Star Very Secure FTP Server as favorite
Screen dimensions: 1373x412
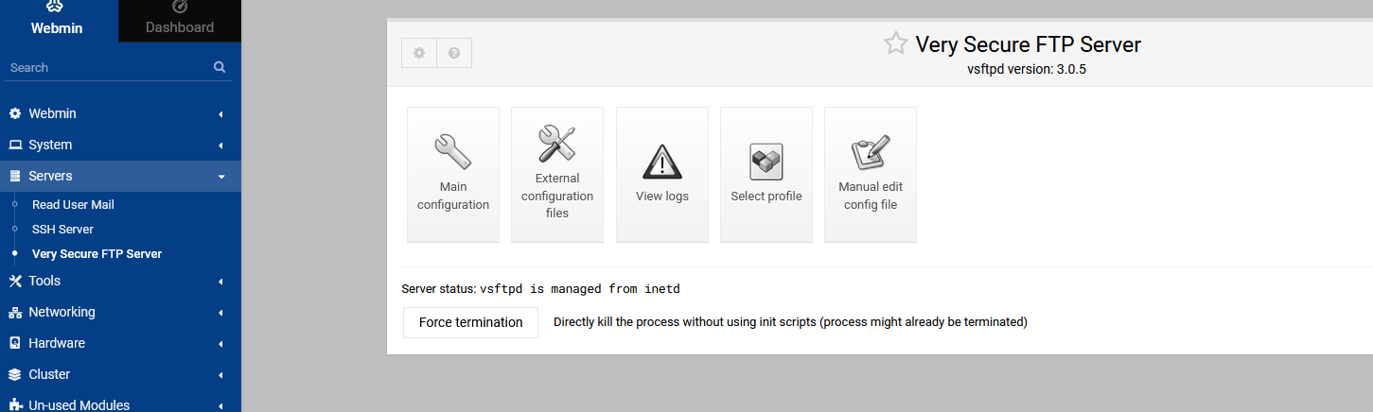coord(895,43)
